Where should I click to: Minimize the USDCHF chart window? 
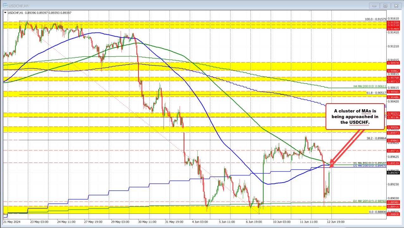coord(374,6)
